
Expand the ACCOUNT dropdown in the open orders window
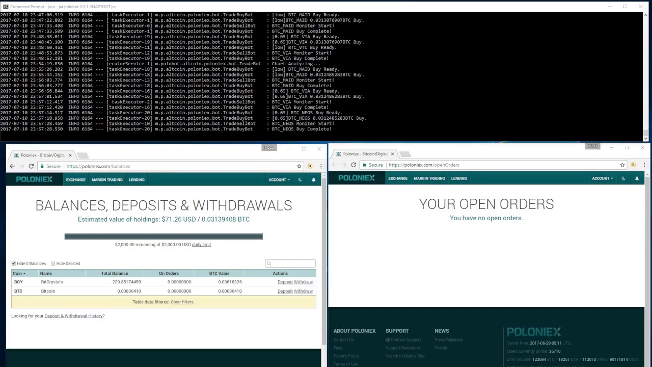click(x=602, y=178)
